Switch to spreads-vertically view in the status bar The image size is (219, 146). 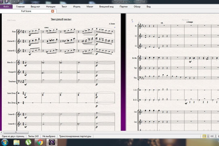pyautogui.click(x=208, y=136)
